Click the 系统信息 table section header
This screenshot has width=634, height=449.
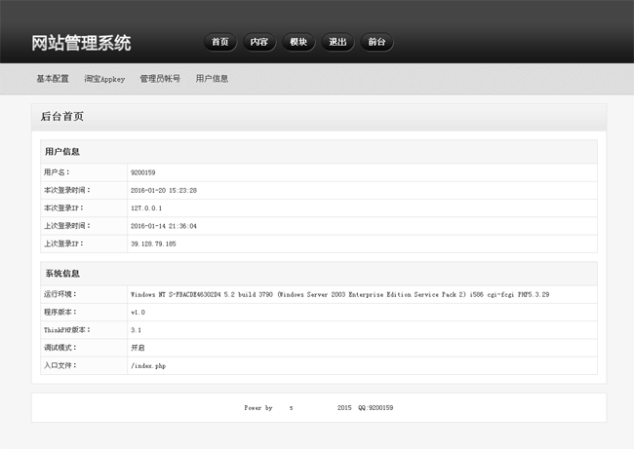click(x=62, y=274)
